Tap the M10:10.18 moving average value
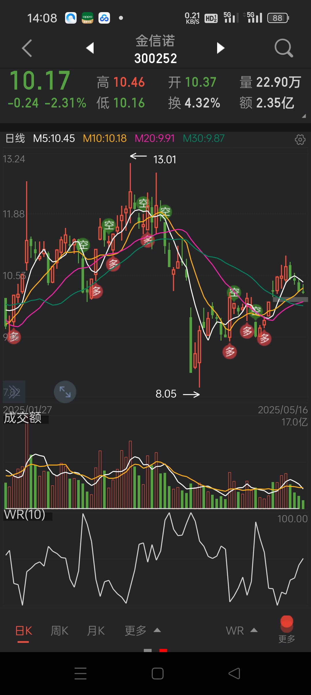The width and height of the screenshot is (311, 695). click(x=105, y=138)
